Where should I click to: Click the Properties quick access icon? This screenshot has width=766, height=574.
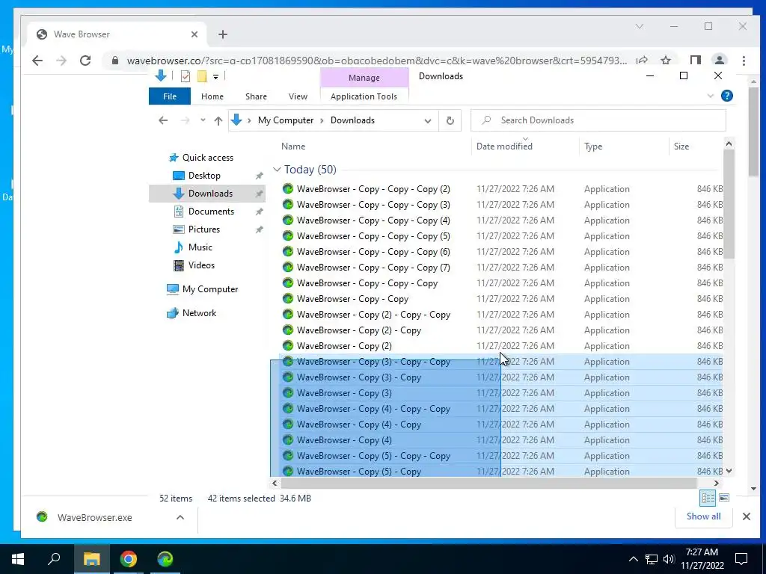186,76
